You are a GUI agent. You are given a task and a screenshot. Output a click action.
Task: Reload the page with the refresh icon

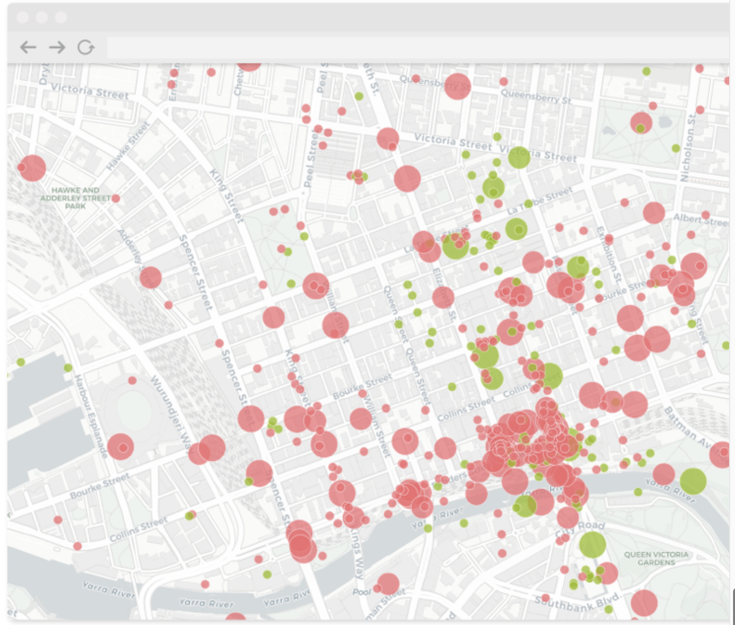click(86, 47)
